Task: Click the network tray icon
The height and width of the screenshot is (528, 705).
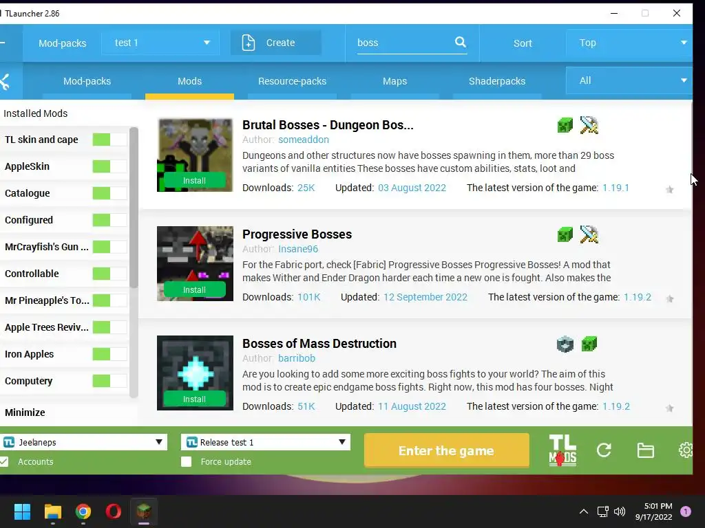Action: coord(602,511)
